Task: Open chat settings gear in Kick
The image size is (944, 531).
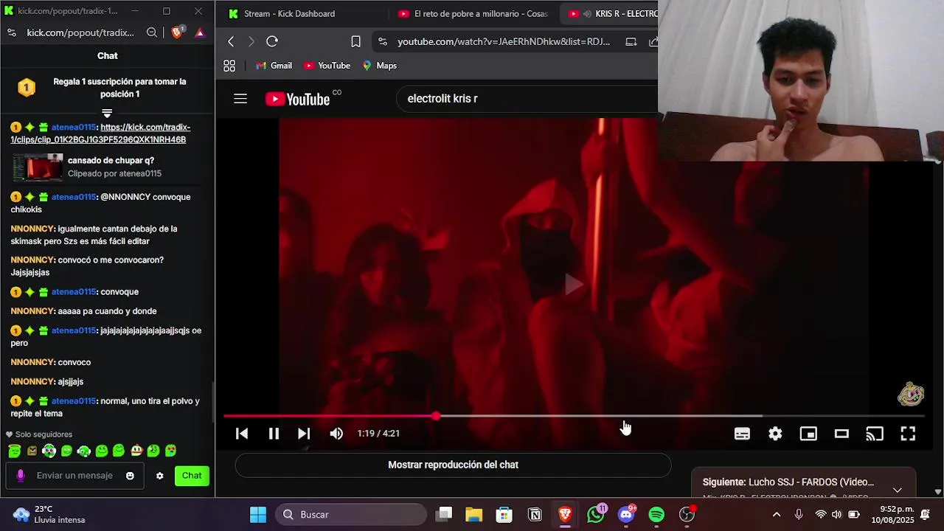Action: (x=159, y=476)
